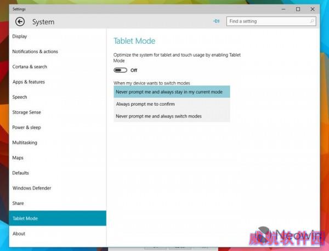This screenshot has width=329, height=251.
Task: Select Storage Sense in sidebar
Action: 58,112
